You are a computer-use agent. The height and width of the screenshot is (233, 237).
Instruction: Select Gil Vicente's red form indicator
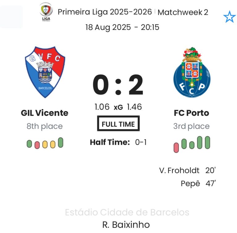37,145
